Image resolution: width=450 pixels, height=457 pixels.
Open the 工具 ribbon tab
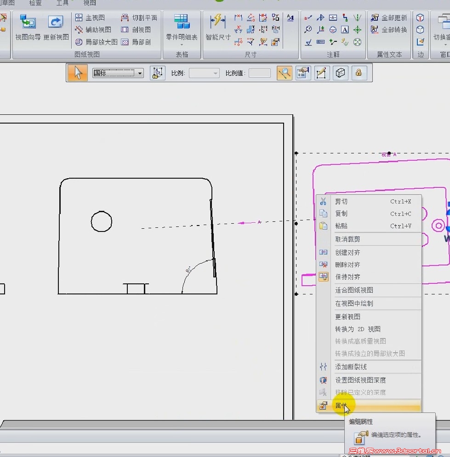62,3
